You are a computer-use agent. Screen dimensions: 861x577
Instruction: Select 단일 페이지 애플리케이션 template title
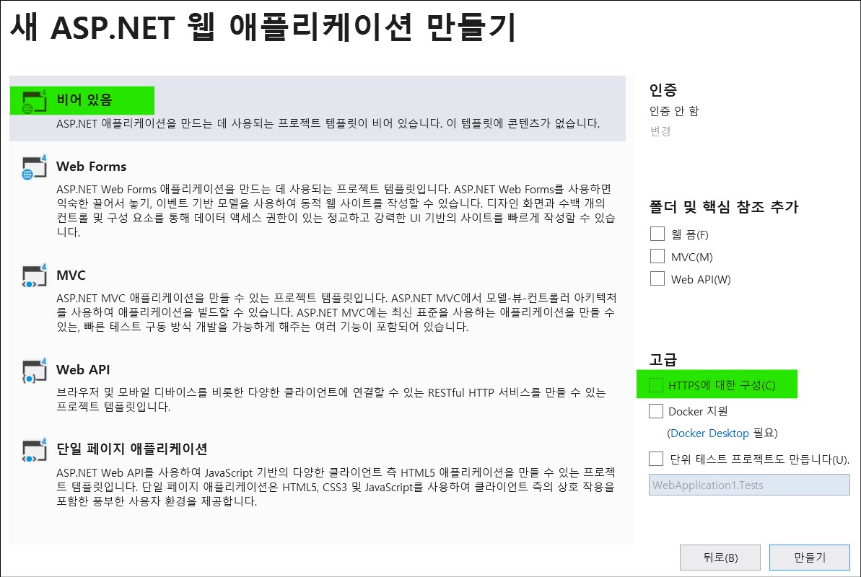pyautogui.click(x=132, y=449)
